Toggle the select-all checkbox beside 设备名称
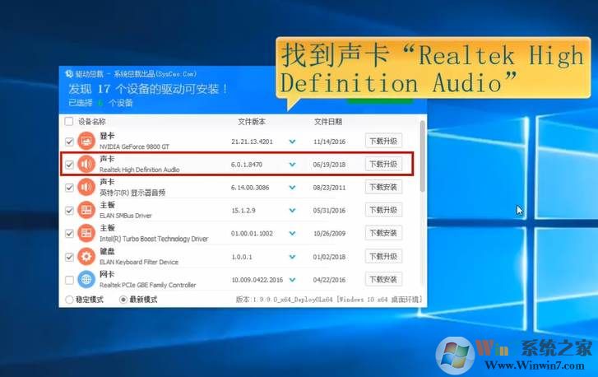The width and height of the screenshot is (598, 377). (69, 121)
